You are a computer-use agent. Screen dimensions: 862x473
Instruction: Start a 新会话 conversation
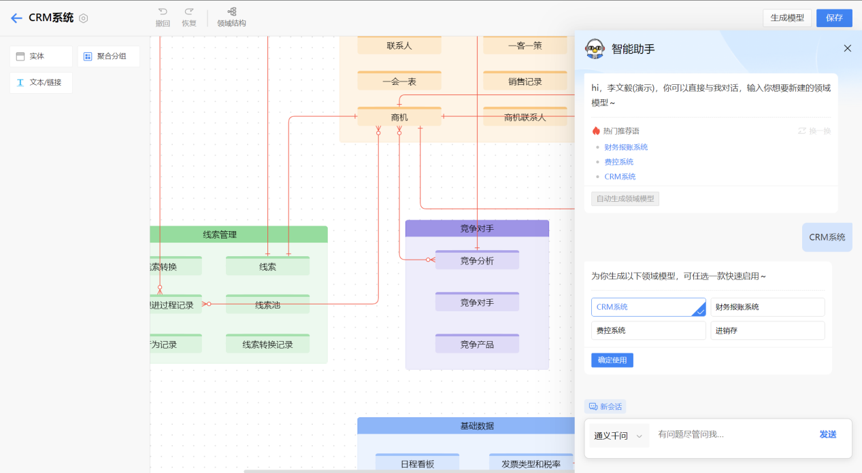(x=604, y=406)
